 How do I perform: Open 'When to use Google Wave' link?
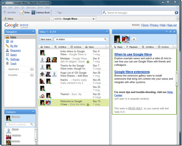pyautogui.click(x=133, y=54)
